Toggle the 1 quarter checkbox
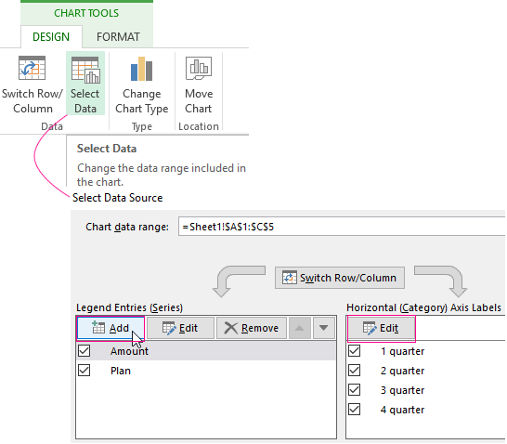Image resolution: width=507 pixels, height=444 pixels. click(355, 351)
